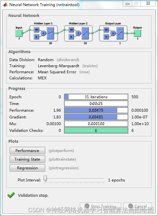Click the green Input block
Image resolution: width=158 pixels, height=216 pixels.
point(19,33)
